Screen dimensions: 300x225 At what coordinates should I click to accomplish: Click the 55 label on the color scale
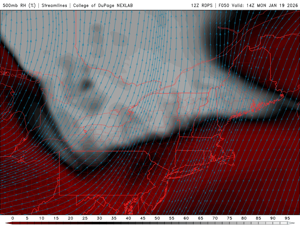coord(172,218)
